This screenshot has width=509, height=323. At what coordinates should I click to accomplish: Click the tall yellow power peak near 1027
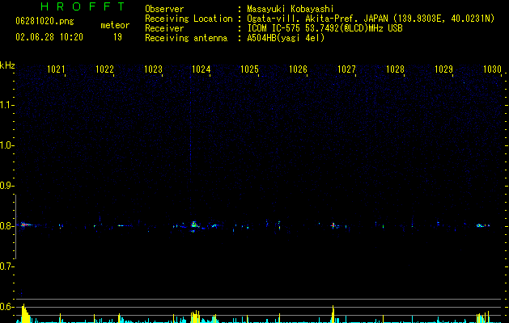(x=333, y=313)
